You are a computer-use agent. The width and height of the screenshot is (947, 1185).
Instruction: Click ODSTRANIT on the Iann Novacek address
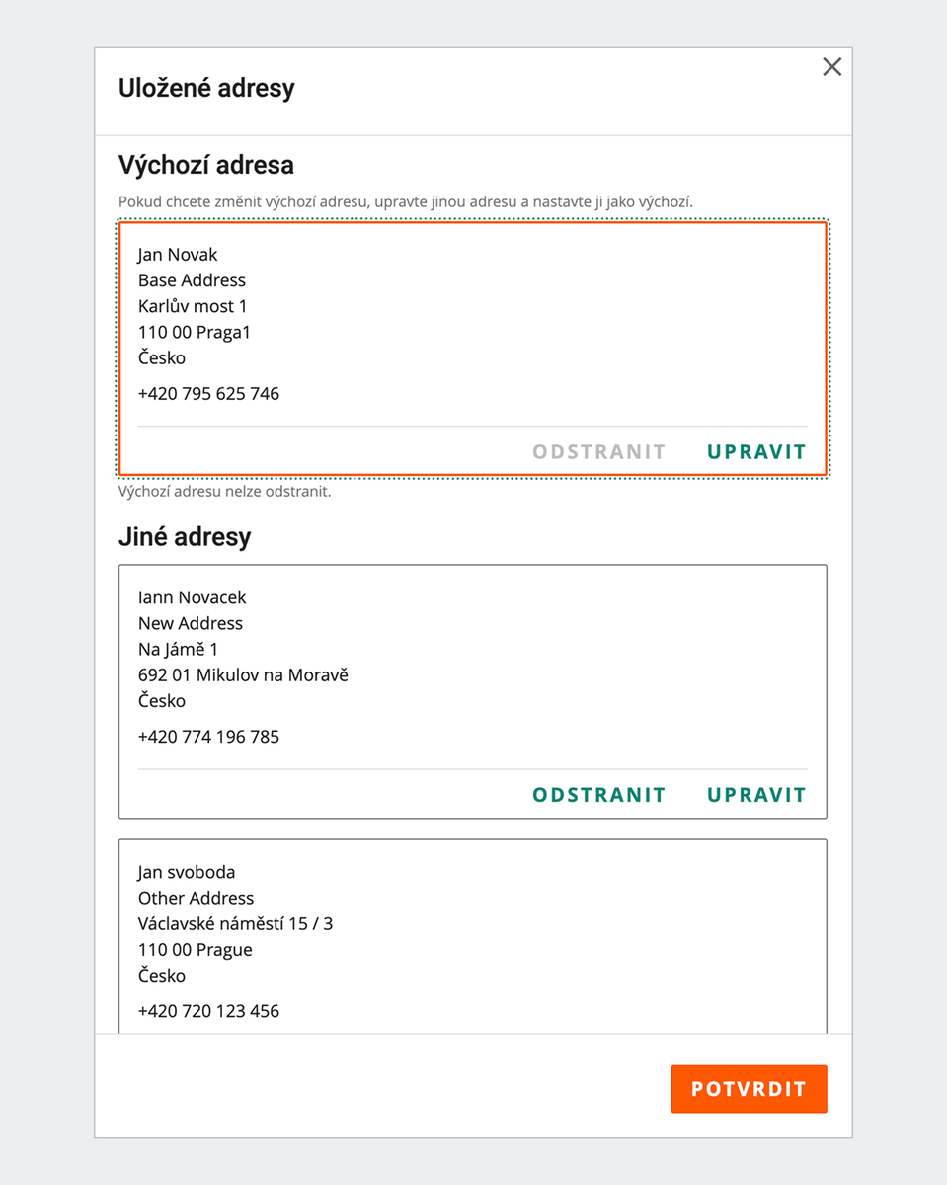598,794
